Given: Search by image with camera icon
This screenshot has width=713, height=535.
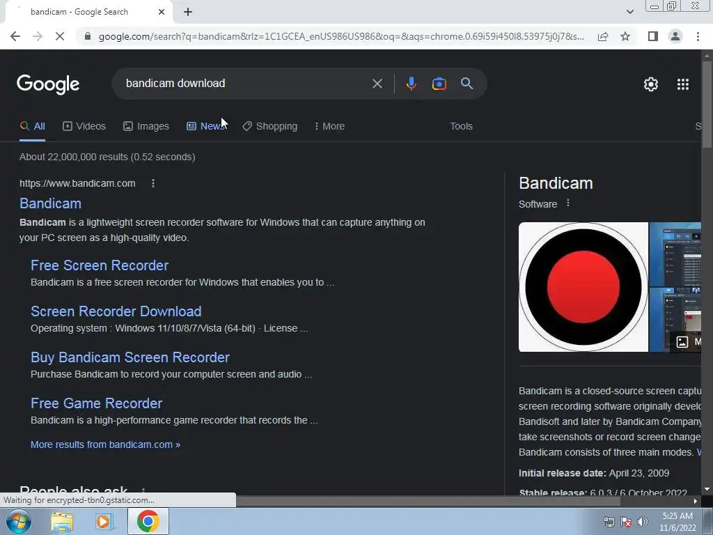Looking at the screenshot, I should 439,84.
